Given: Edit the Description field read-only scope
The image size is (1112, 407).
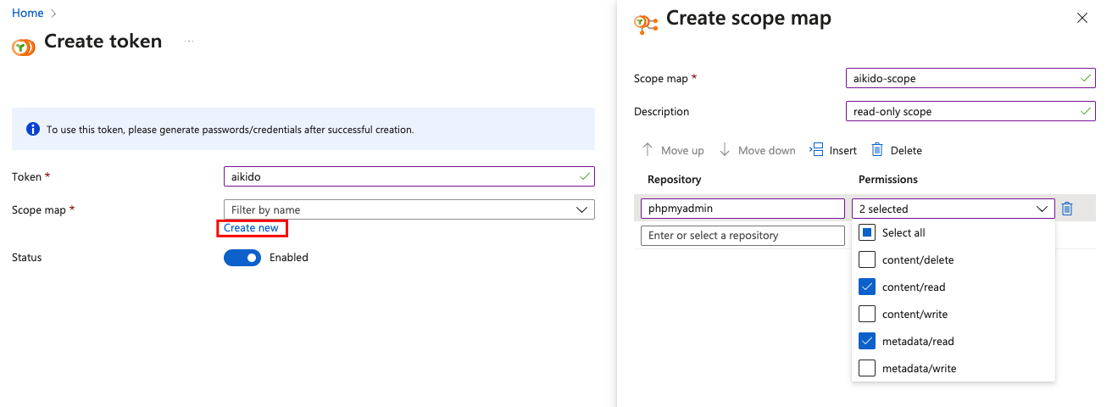Looking at the screenshot, I should 970,111.
